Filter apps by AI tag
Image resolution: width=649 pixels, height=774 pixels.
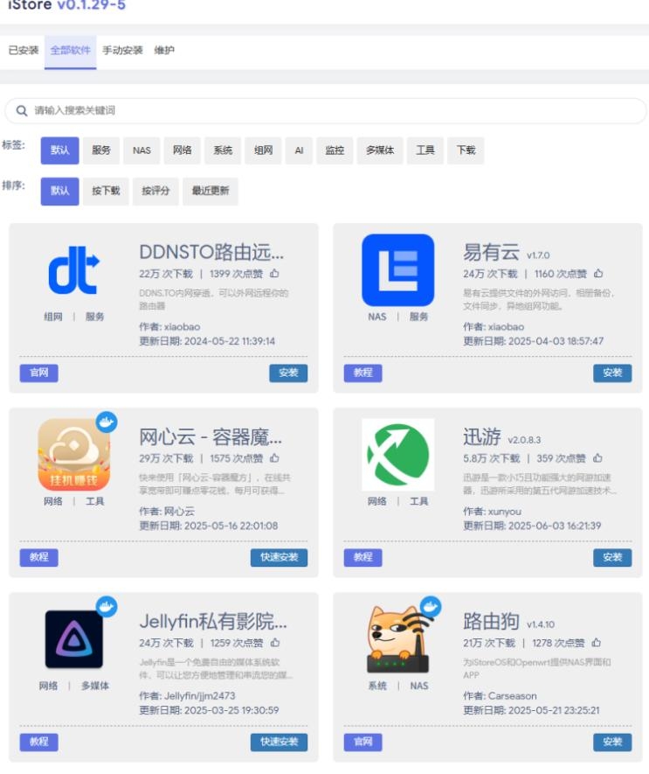(299, 150)
